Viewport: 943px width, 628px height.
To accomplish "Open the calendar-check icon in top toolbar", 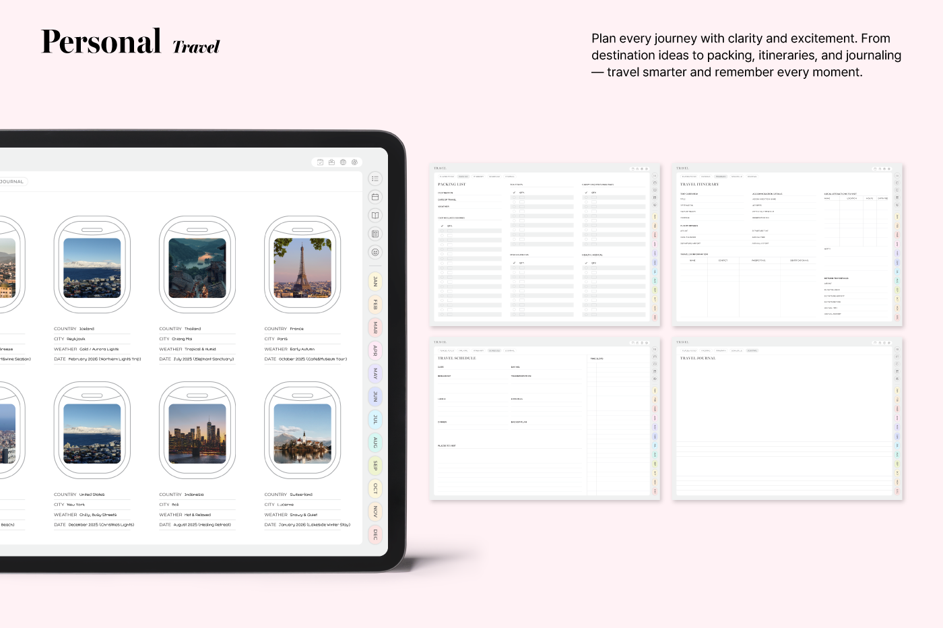I will pyautogui.click(x=321, y=162).
